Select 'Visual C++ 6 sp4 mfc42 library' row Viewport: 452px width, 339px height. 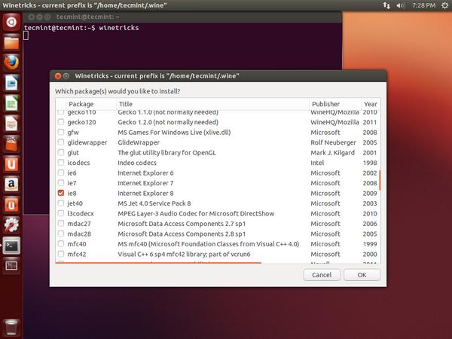(x=218, y=254)
